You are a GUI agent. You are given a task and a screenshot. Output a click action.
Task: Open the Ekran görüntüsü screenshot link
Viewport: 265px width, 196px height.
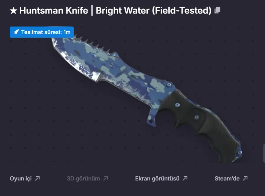[x=161, y=179]
